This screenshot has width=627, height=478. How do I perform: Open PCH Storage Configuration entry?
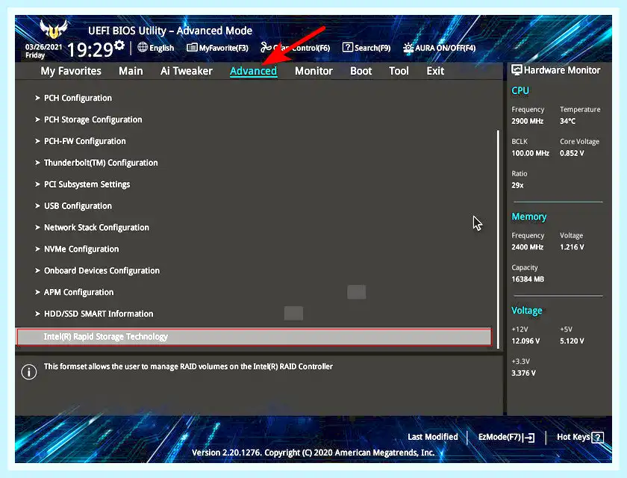[x=93, y=119]
